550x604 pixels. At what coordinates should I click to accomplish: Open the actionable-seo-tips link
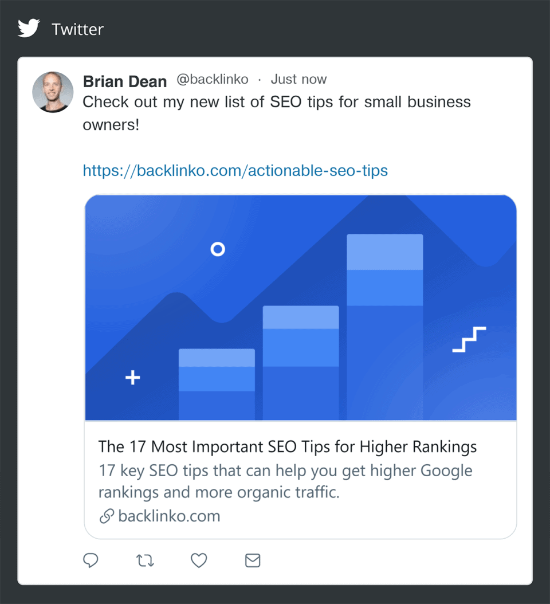235,170
